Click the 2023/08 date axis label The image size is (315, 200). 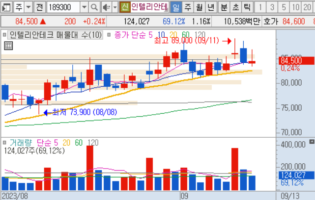click(15, 196)
